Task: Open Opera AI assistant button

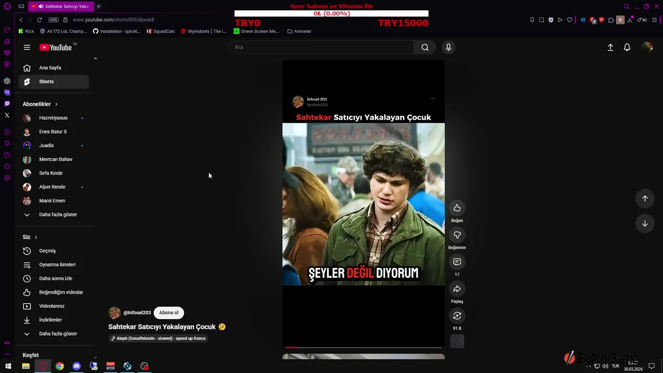Action: click(x=642, y=20)
